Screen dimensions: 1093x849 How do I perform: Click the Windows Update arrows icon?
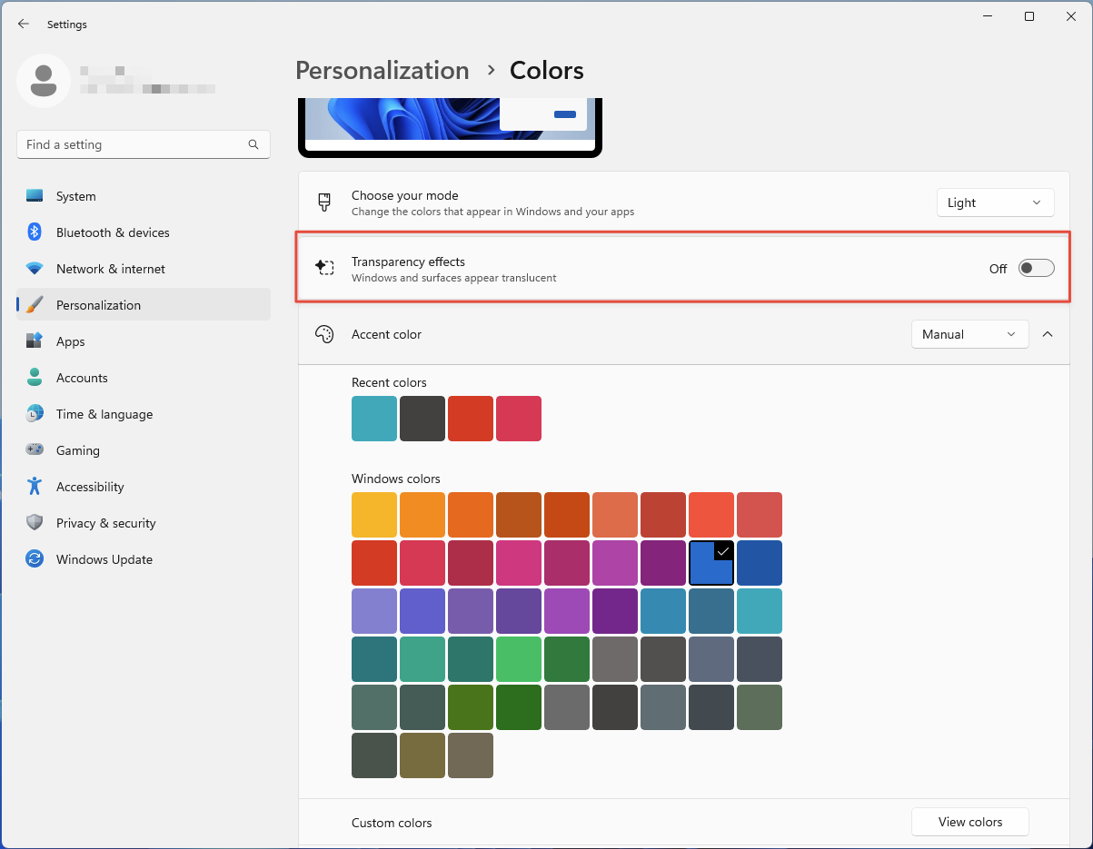pos(35,559)
